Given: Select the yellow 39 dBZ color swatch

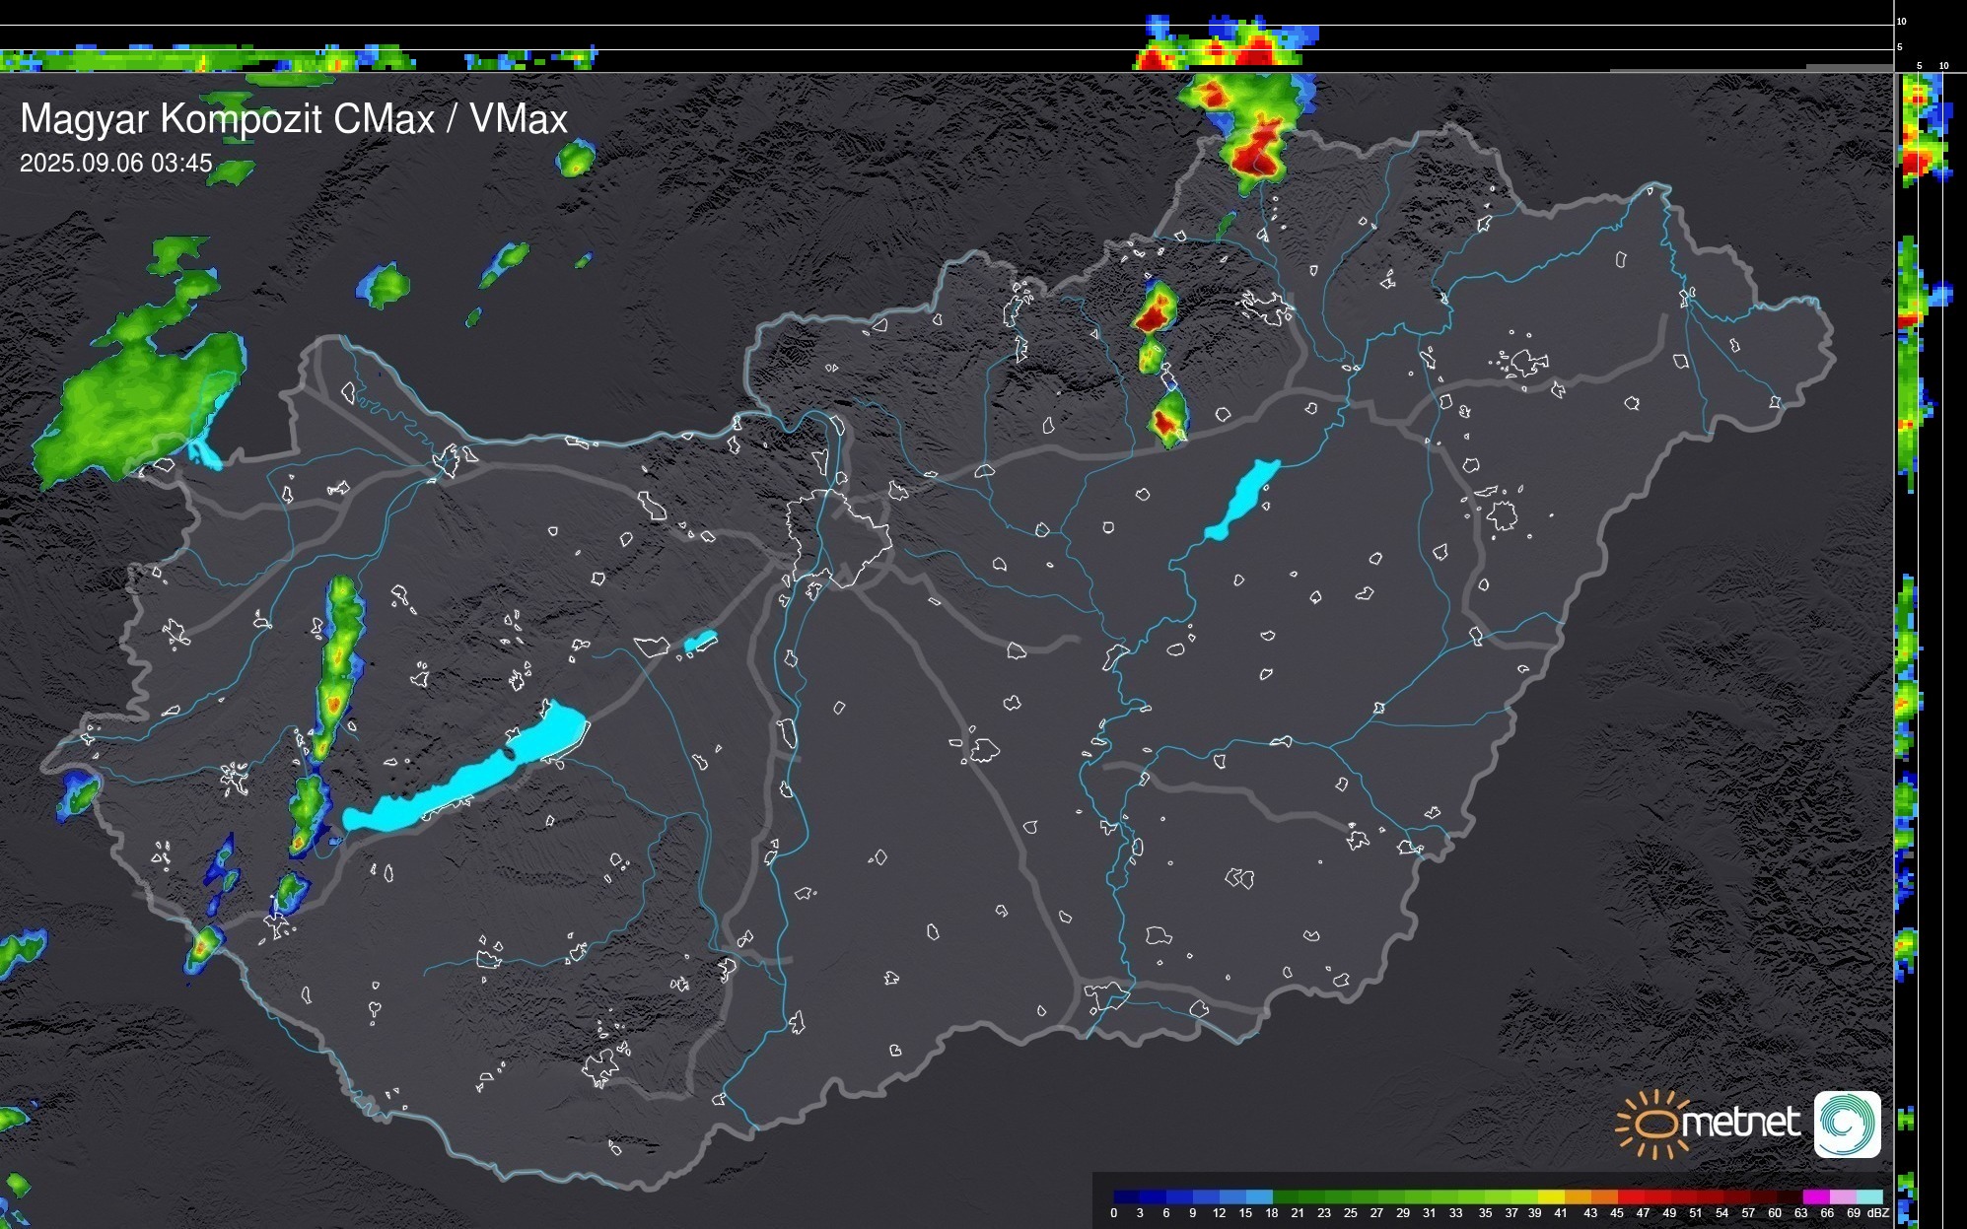Looking at the screenshot, I should pyautogui.click(x=1551, y=1196).
